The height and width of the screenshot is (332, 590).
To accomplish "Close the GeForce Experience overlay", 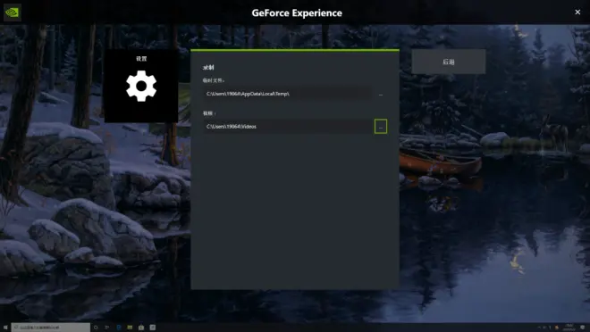I will click(577, 12).
